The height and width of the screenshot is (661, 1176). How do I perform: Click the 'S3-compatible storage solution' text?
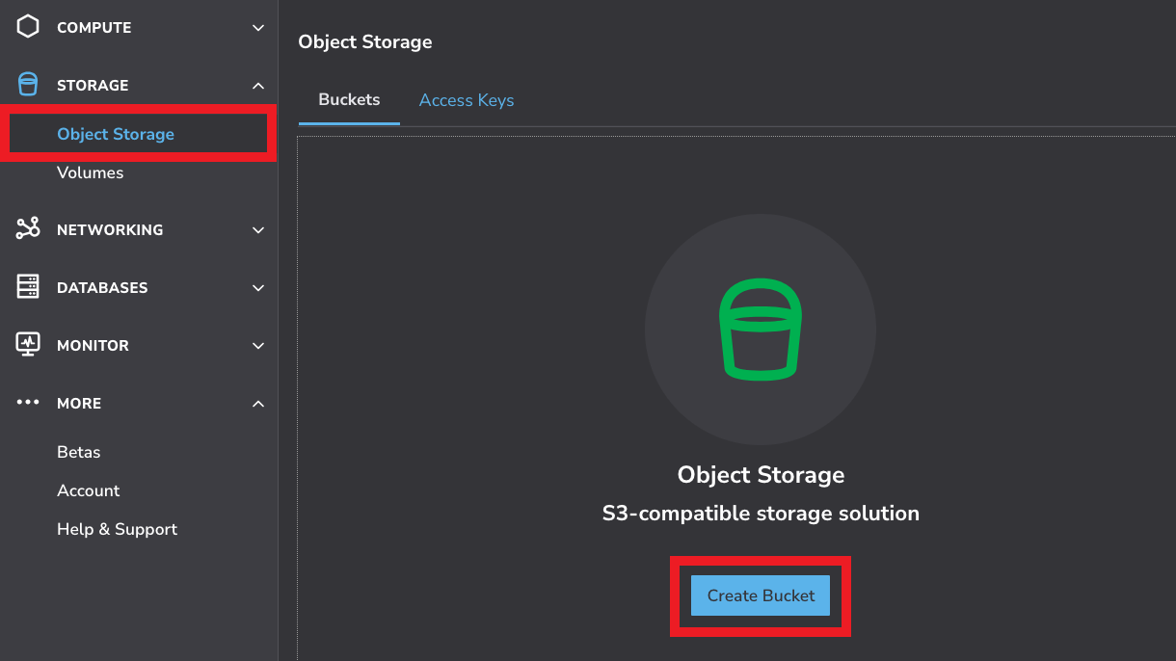pyautogui.click(x=761, y=514)
